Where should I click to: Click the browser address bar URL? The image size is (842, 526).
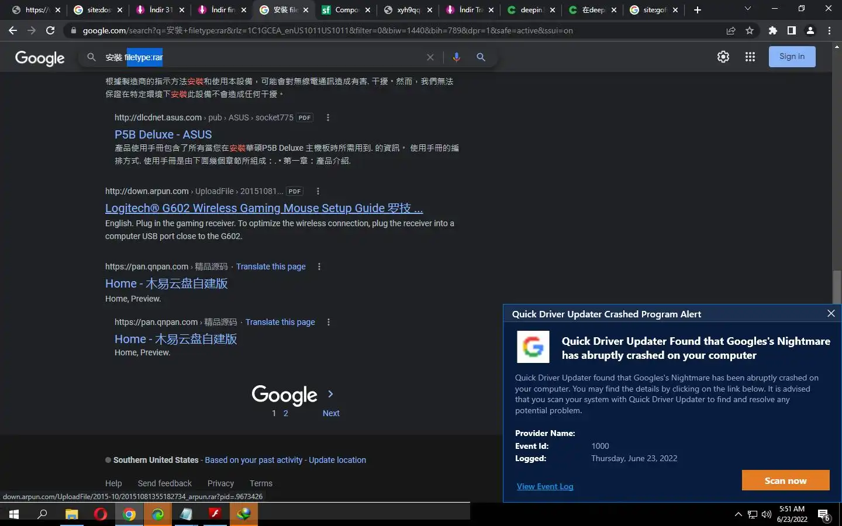pos(327,30)
